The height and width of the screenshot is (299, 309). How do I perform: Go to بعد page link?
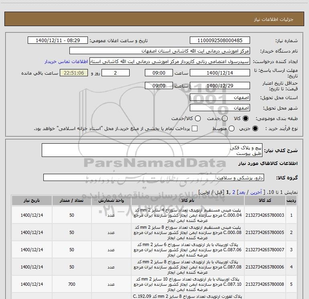[242, 192]
